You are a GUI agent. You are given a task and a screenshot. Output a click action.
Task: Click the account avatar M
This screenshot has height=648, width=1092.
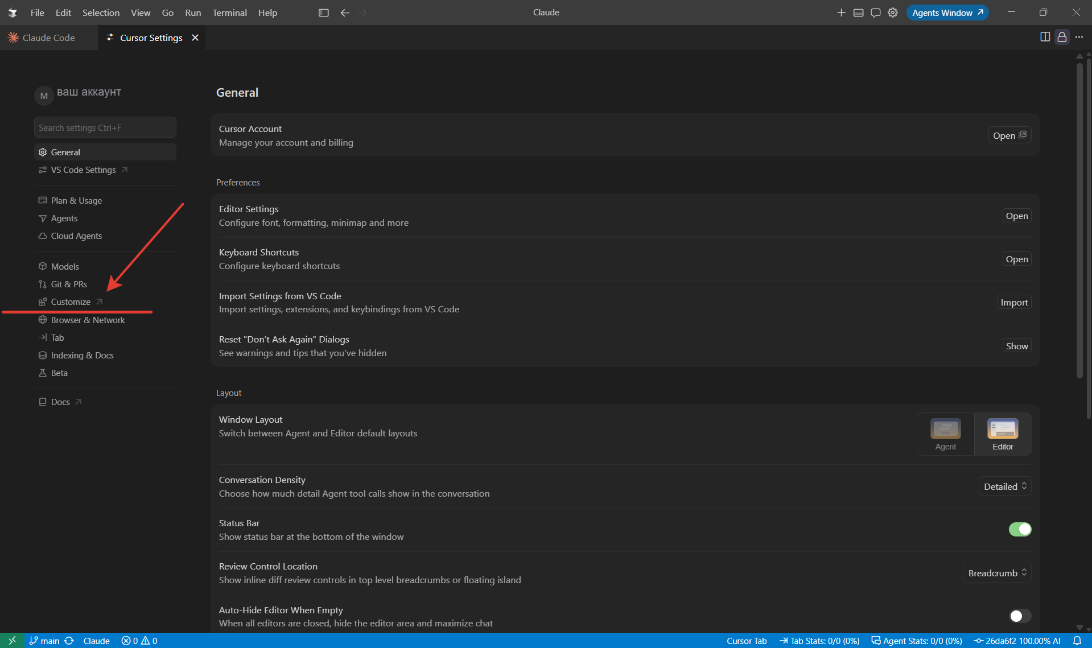click(44, 96)
